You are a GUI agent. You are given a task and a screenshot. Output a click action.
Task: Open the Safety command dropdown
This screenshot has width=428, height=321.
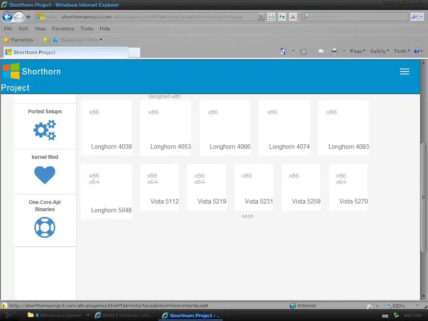click(380, 51)
